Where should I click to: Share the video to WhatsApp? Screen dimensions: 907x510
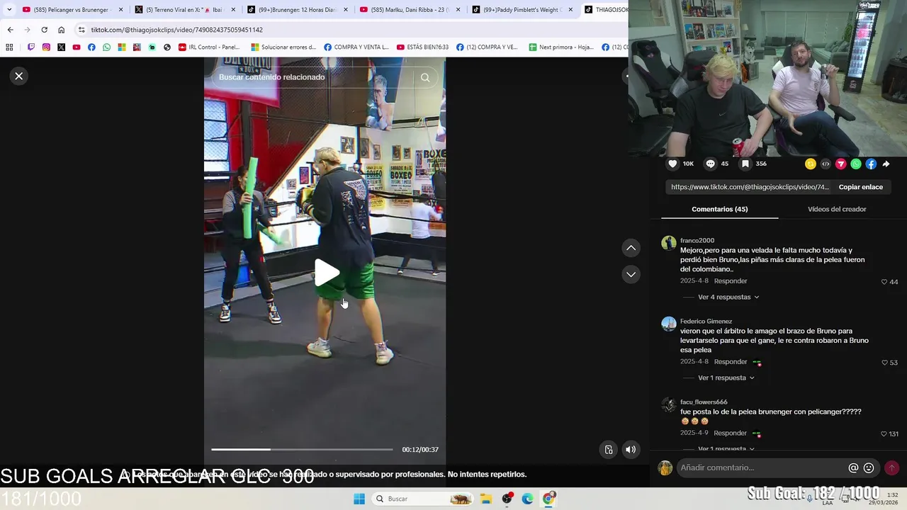(x=856, y=164)
